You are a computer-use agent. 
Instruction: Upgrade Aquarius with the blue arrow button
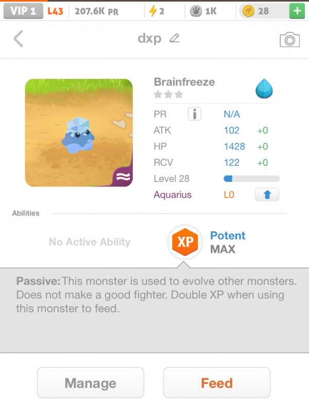tap(267, 195)
